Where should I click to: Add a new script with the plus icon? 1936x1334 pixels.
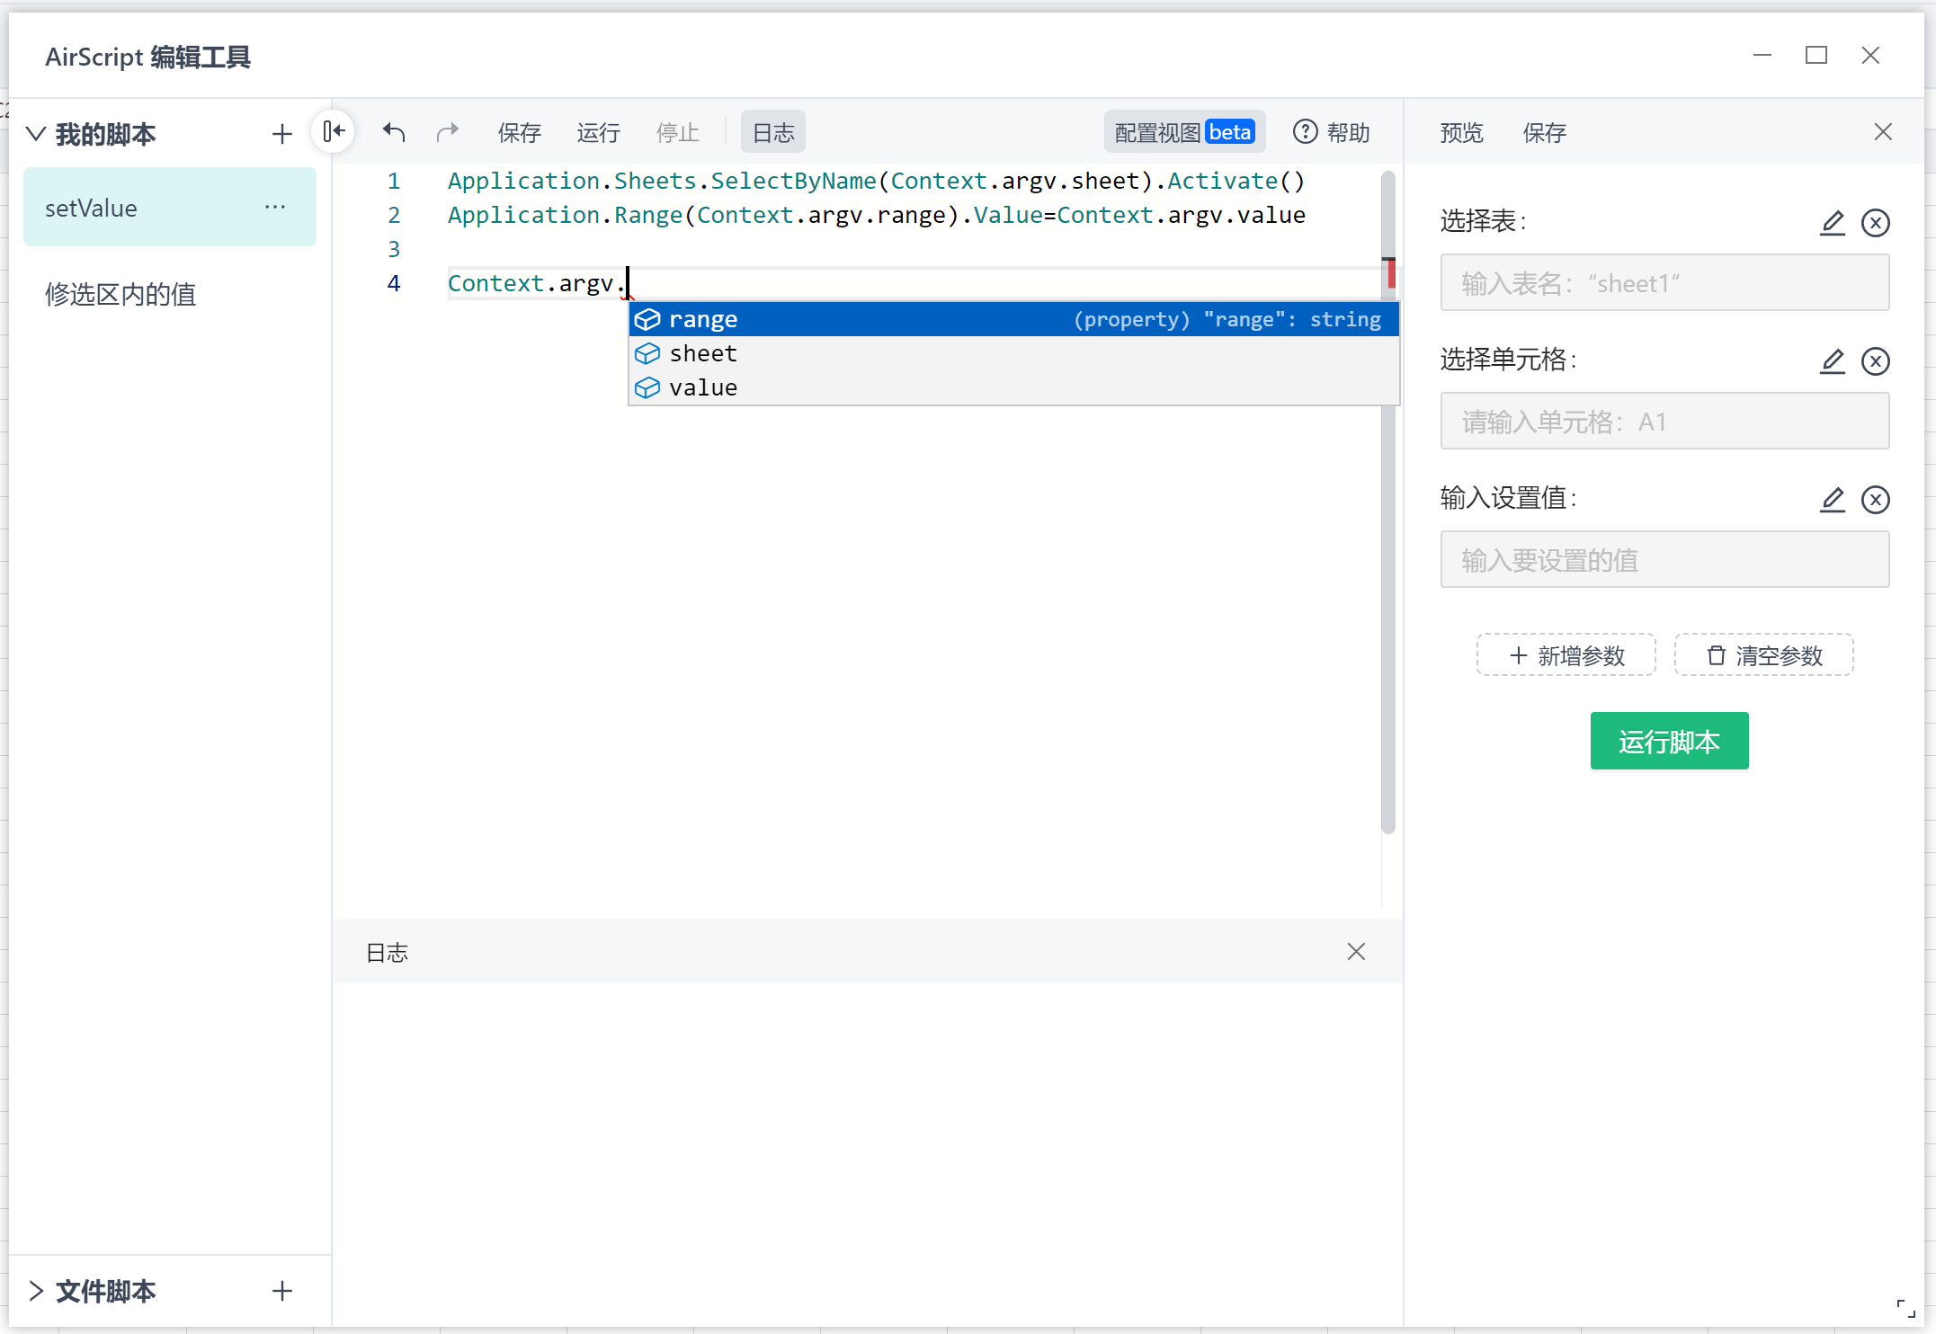tap(281, 133)
